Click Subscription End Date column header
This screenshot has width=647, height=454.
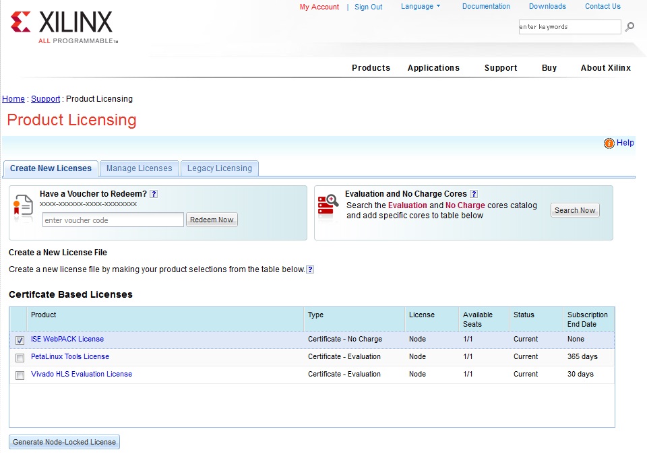589,319
